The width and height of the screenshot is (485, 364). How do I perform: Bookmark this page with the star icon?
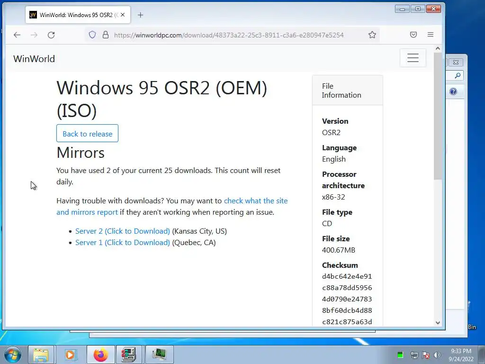point(372,35)
